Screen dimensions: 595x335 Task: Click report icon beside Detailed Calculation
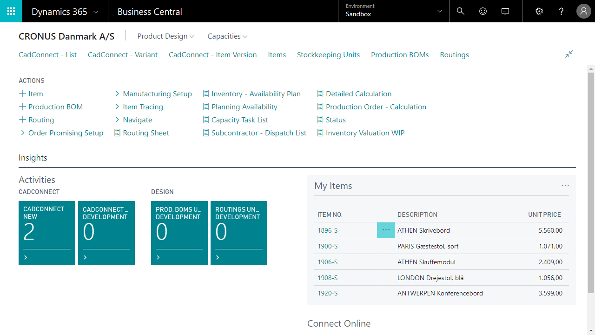click(x=320, y=94)
